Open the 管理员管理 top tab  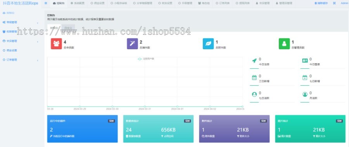click(284, 3)
